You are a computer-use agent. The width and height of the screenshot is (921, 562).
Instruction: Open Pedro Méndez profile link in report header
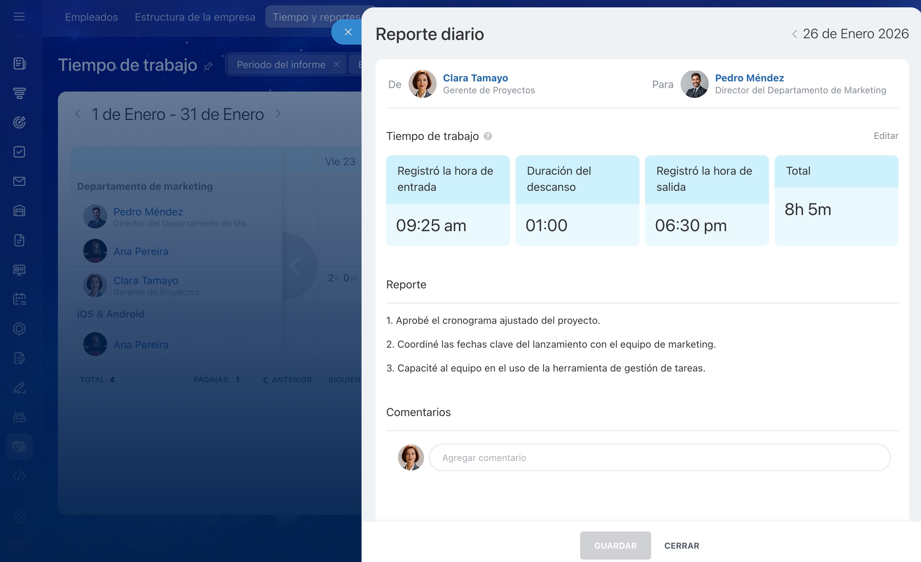point(749,78)
